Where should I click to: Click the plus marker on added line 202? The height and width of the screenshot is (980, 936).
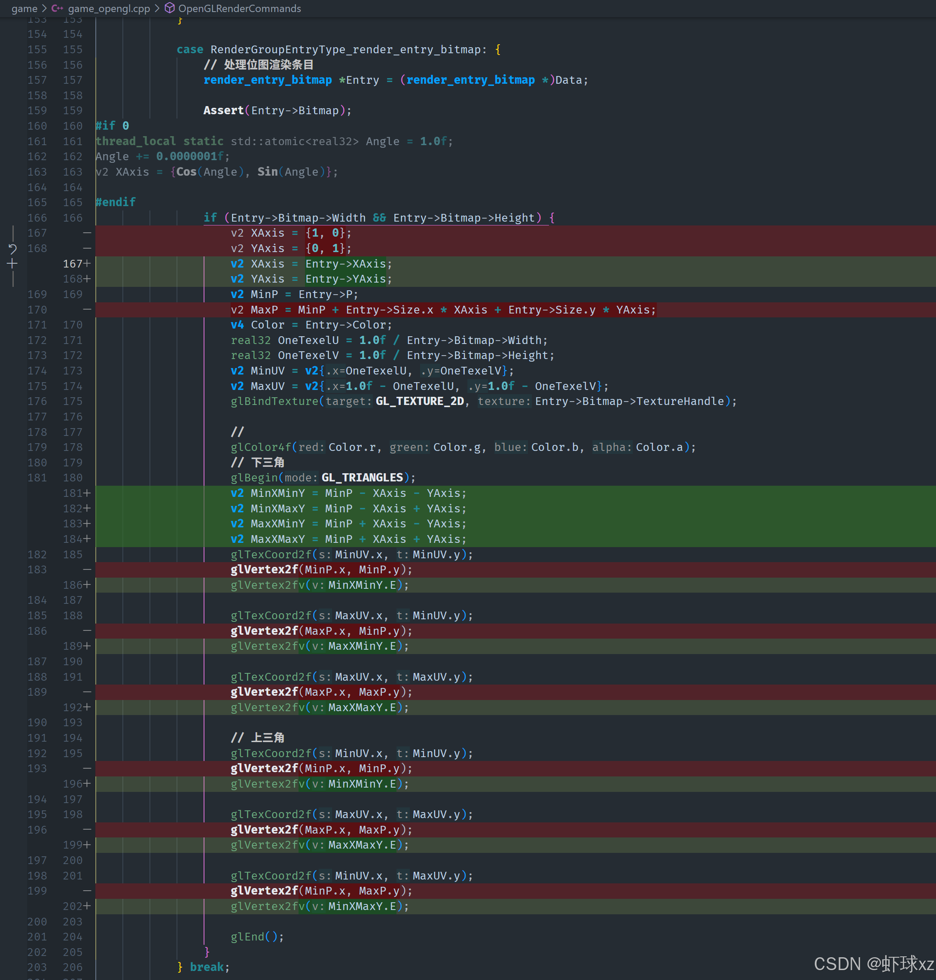87,906
